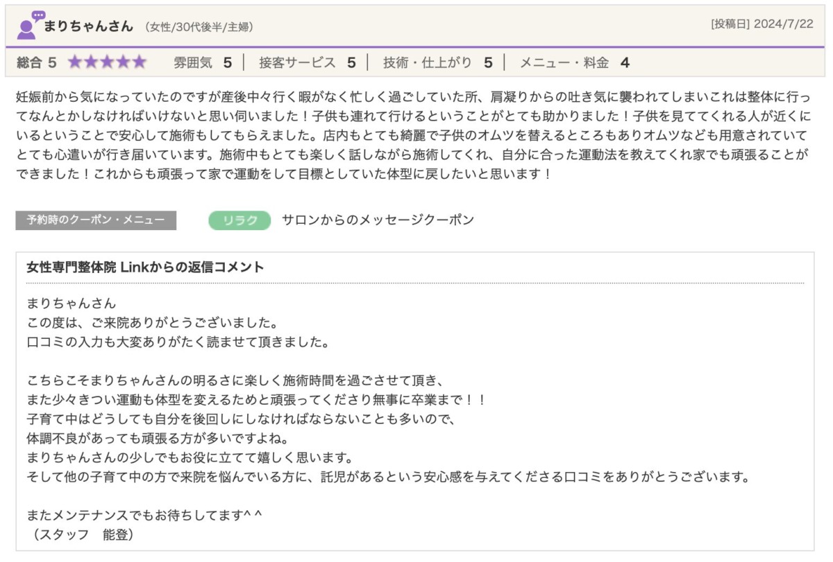The image size is (833, 562).
Task: Click the first purple rating star
Action: (x=75, y=62)
